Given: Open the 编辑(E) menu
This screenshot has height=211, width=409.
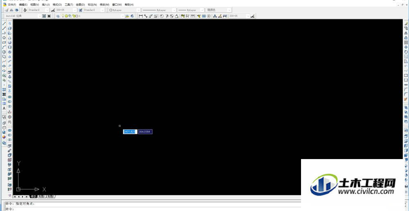Looking at the screenshot, I should (23, 4).
